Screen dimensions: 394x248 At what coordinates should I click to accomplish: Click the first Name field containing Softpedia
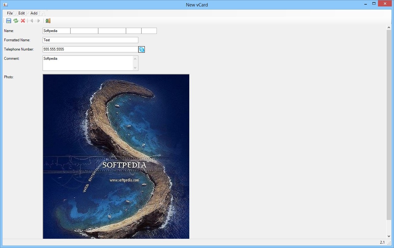[x=57, y=31]
